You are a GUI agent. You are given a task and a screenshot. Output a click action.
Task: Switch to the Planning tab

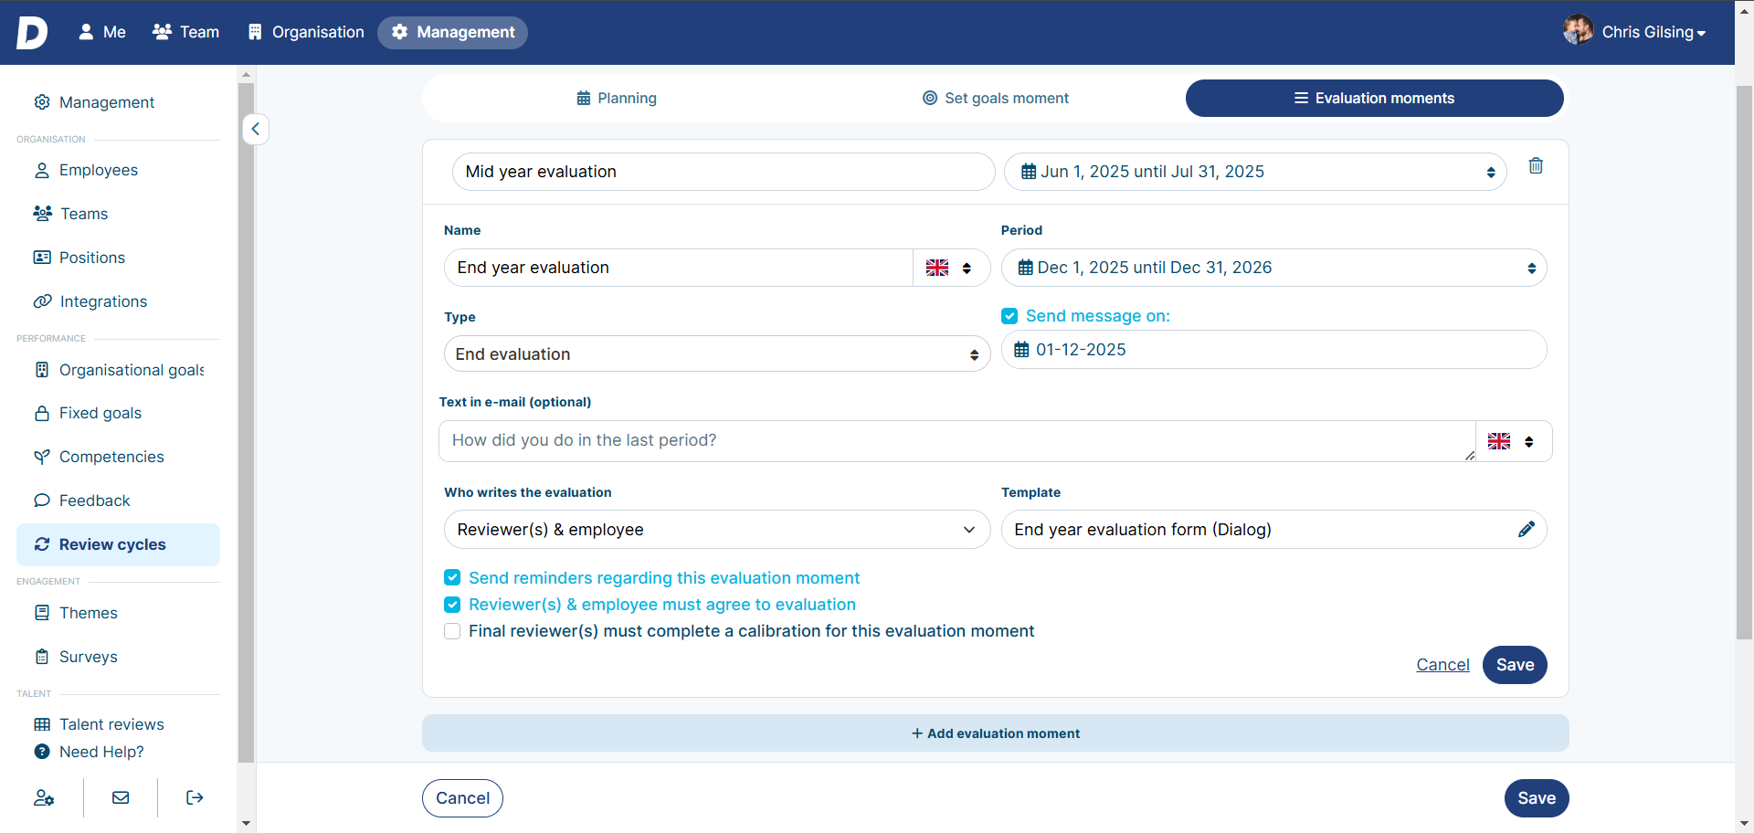point(617,98)
